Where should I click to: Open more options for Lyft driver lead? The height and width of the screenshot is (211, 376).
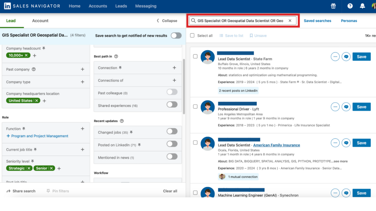pos(335,107)
